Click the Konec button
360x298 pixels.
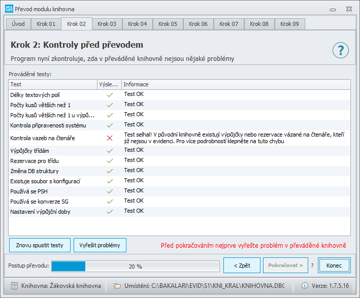click(334, 266)
